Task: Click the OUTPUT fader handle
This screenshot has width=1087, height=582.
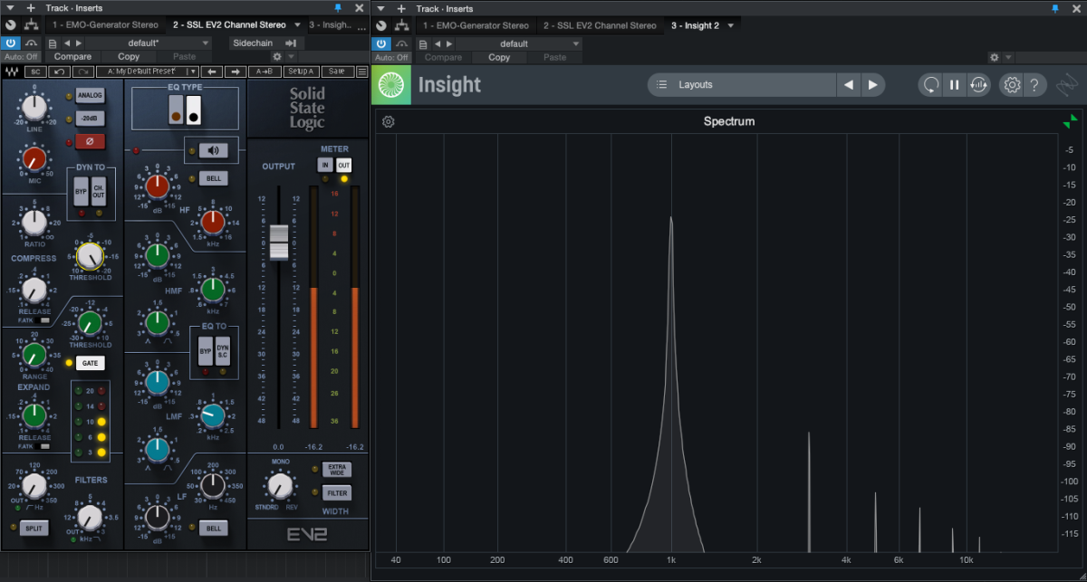Action: 279,243
